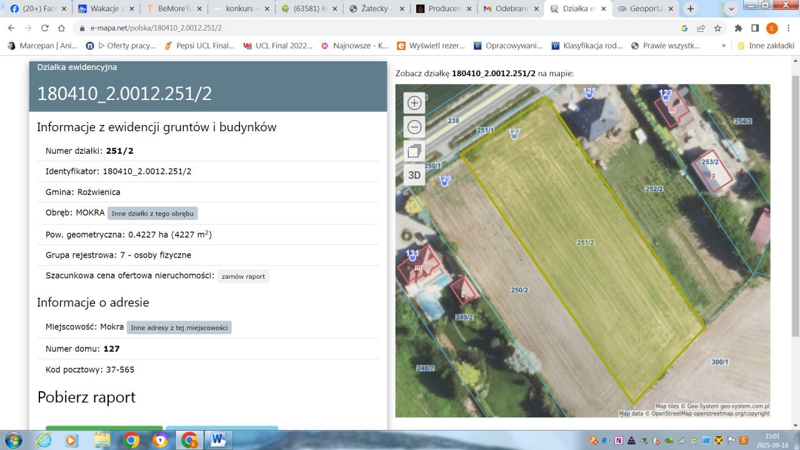
Task: Bookmark this page with the star icon
Action: point(717,28)
